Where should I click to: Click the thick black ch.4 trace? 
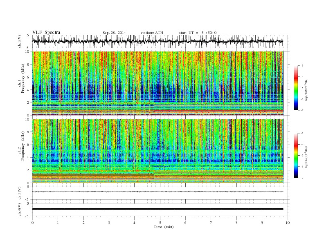click(157, 209)
